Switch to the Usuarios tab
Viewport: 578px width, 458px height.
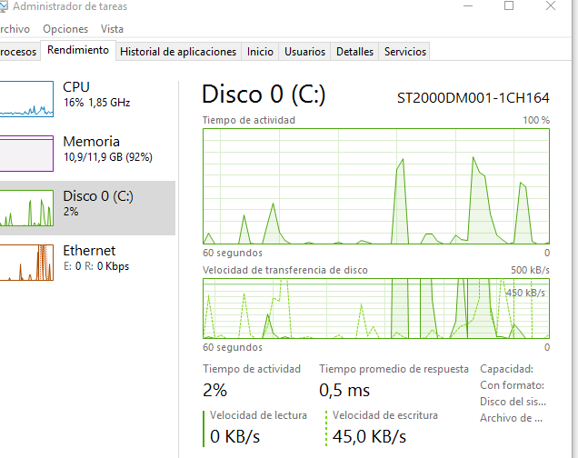pyautogui.click(x=304, y=52)
